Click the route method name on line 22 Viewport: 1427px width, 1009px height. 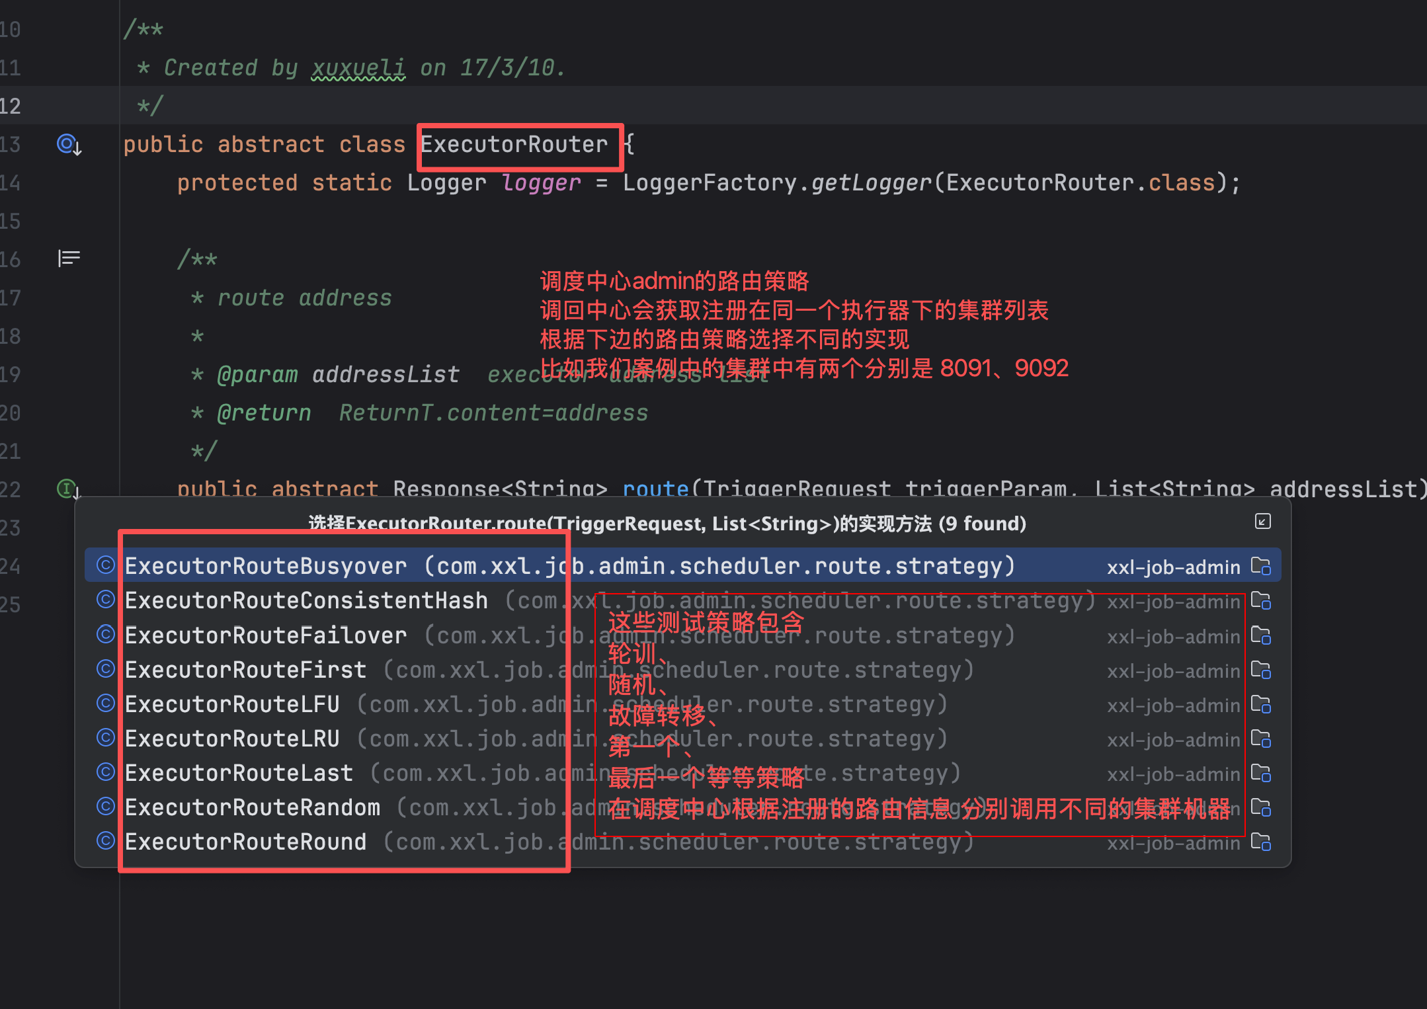[655, 489]
